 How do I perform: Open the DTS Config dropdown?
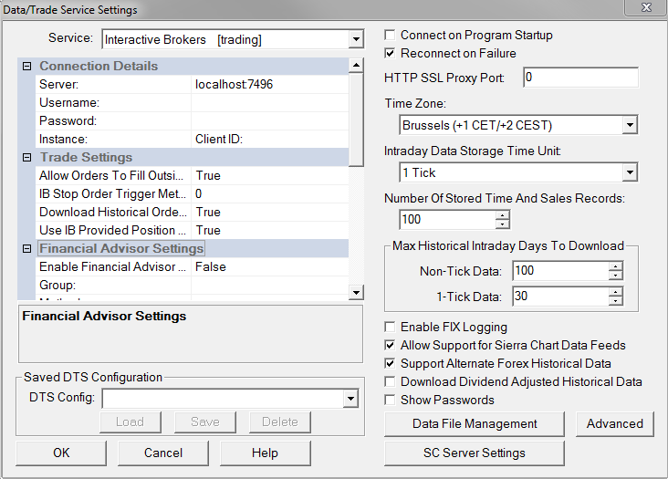coord(350,398)
